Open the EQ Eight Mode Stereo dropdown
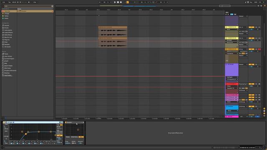267x150 pixels. [59, 129]
